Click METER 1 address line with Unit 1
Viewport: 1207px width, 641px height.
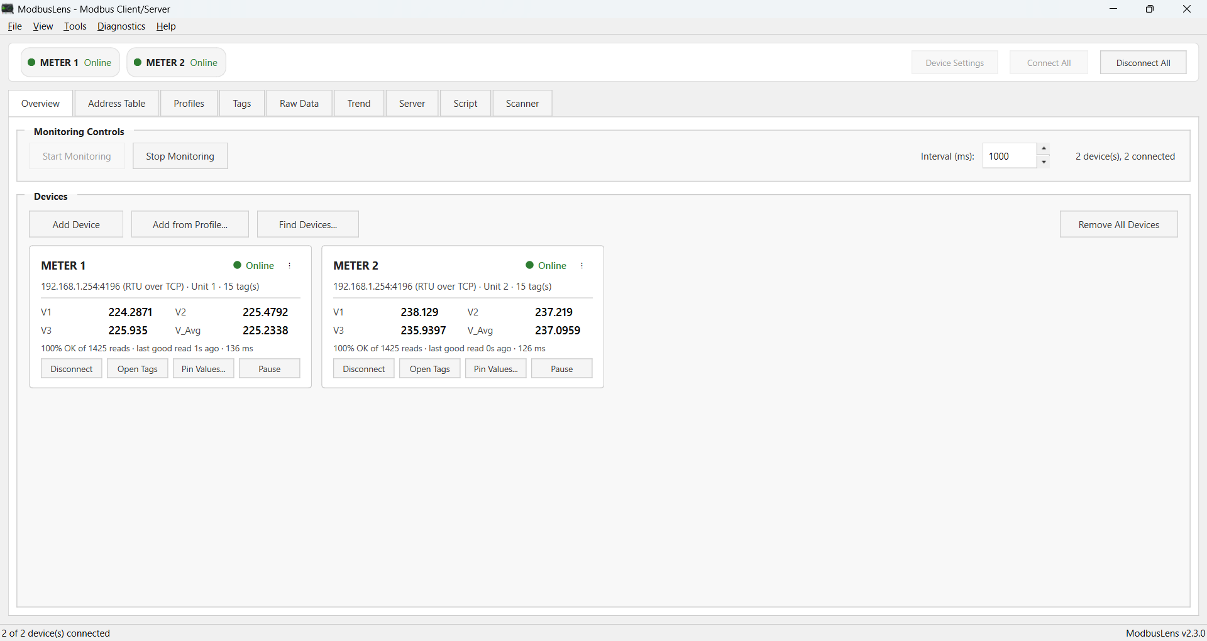150,287
